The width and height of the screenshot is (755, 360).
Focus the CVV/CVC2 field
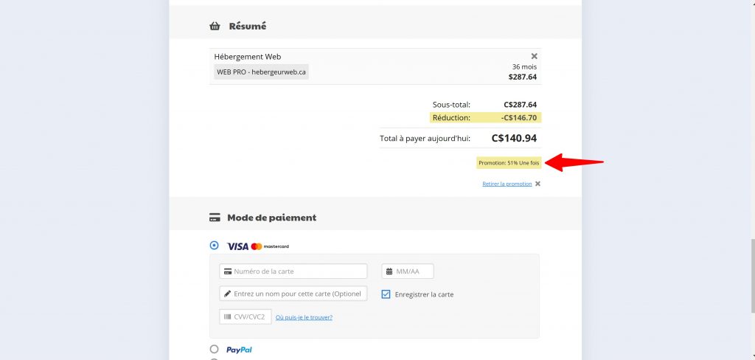pyautogui.click(x=246, y=316)
